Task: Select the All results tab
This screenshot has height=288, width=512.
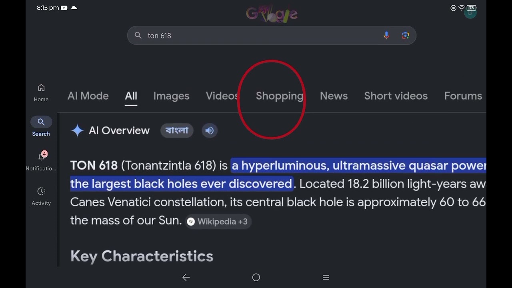Action: [x=131, y=96]
